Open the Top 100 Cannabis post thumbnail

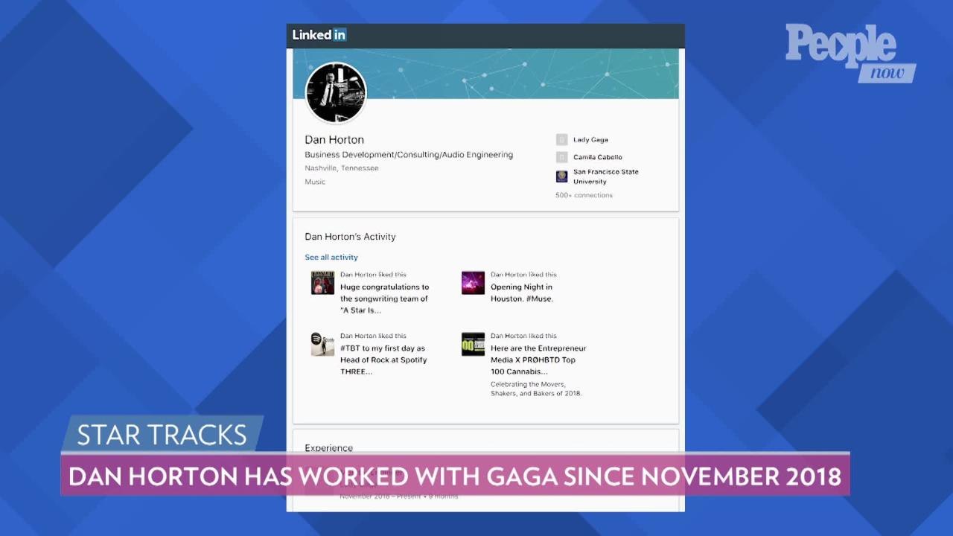coord(473,344)
